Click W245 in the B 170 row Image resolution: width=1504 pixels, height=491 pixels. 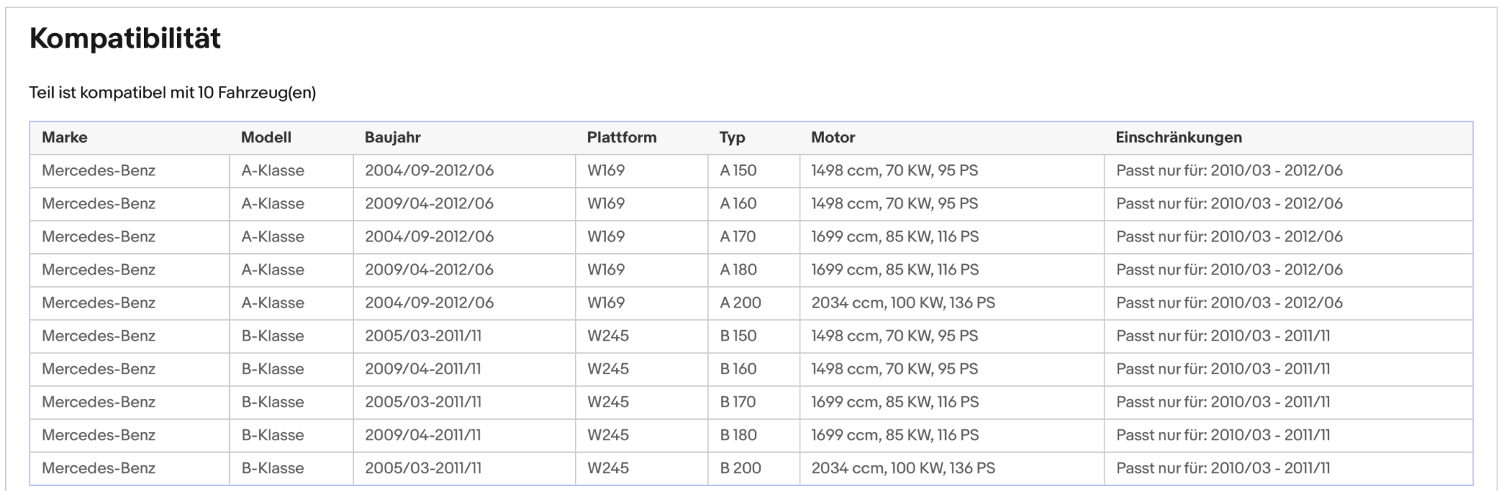coord(608,401)
